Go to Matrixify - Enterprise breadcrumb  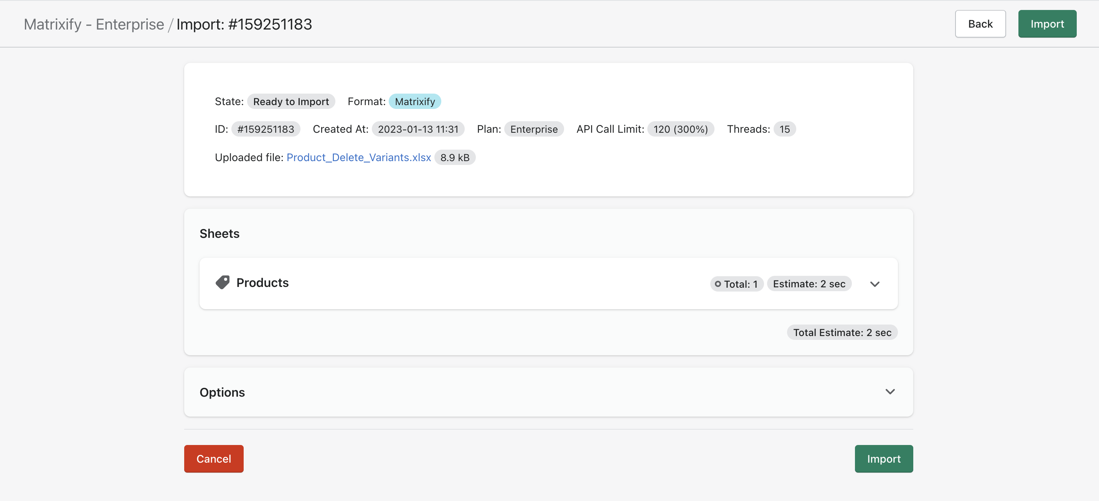tap(94, 24)
